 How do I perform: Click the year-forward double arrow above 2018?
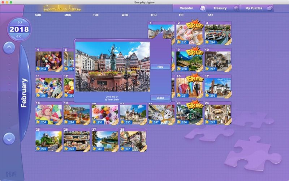click(x=20, y=22)
